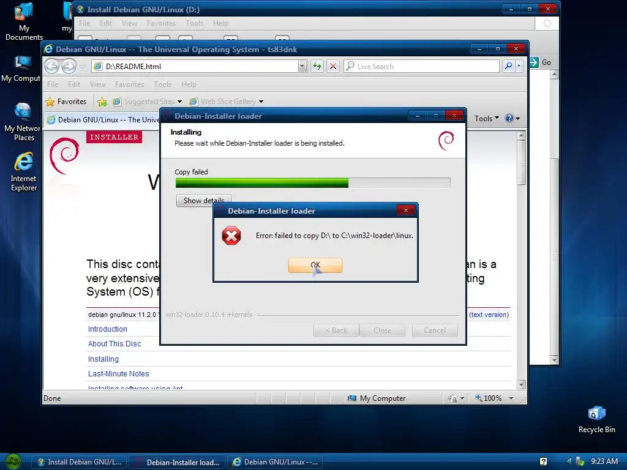Click the IE page scrollbar up arrow
The height and width of the screenshot is (470, 627).
click(521, 135)
